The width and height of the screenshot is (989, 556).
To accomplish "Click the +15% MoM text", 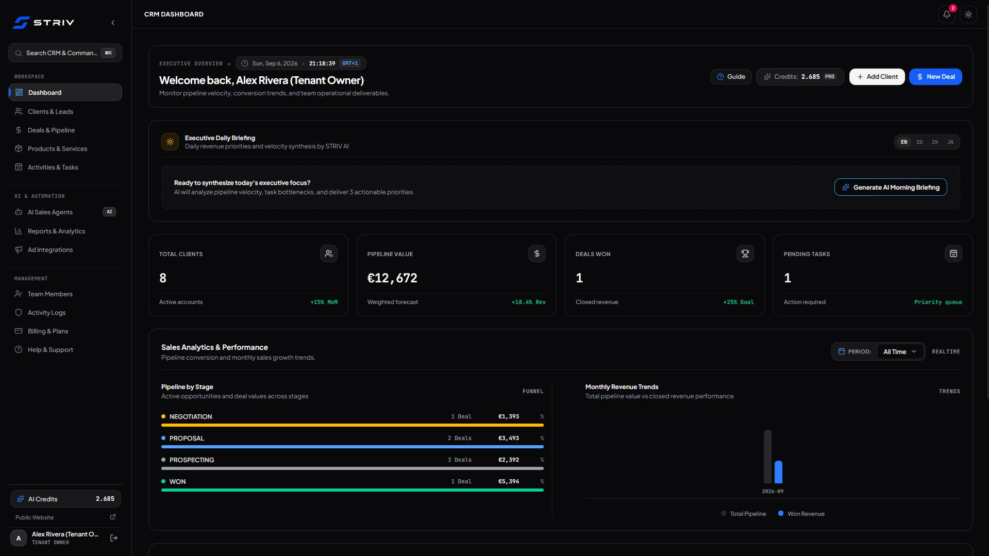I will click(324, 302).
